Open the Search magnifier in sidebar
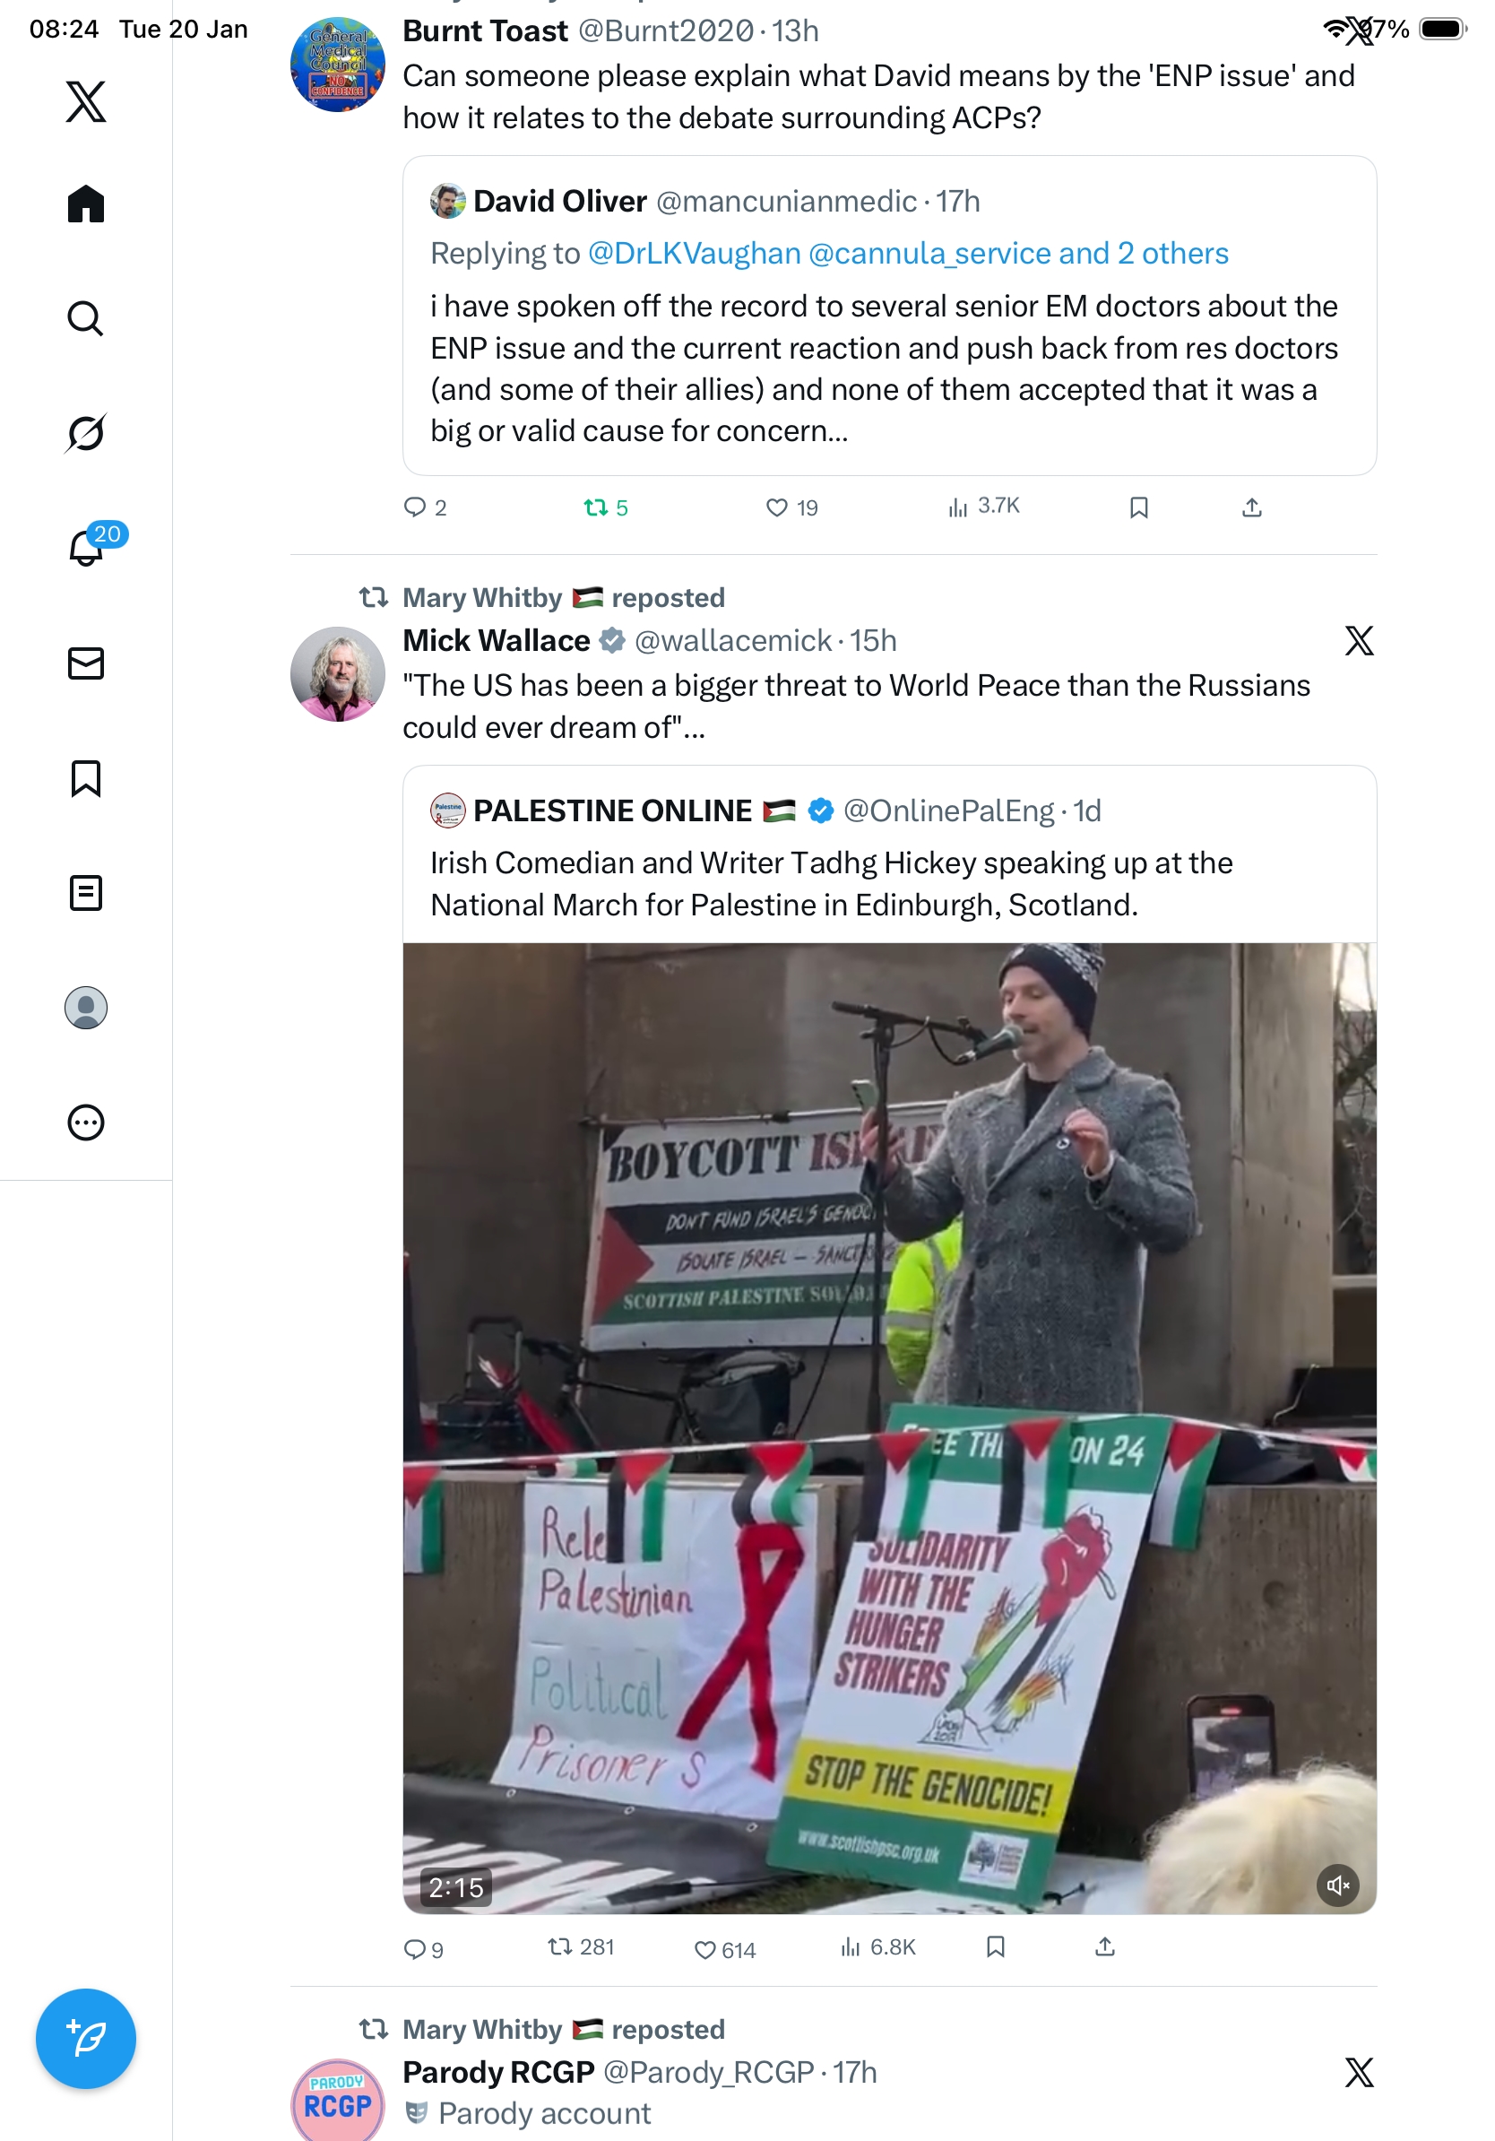Viewport: 1495px width, 2141px height. 86,318
